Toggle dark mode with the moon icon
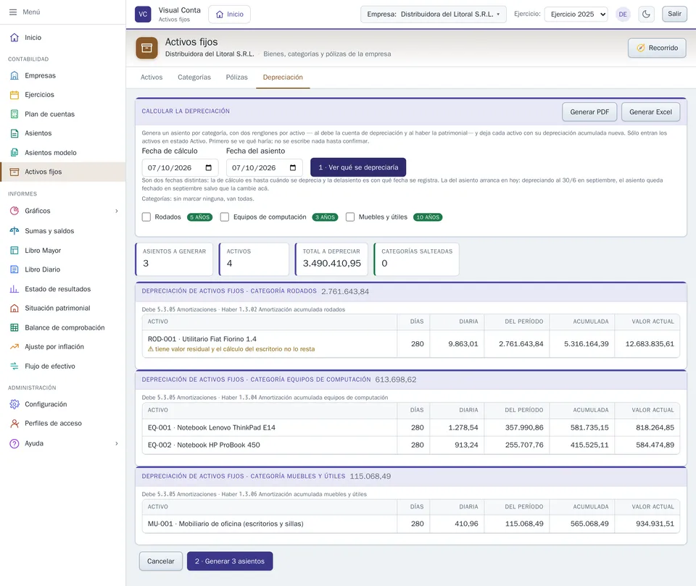 tap(646, 14)
